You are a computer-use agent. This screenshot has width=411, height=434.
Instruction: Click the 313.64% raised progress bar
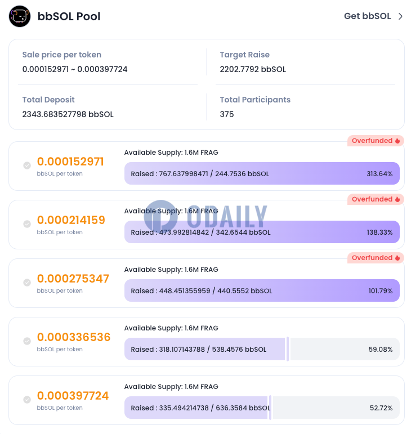coord(262,173)
